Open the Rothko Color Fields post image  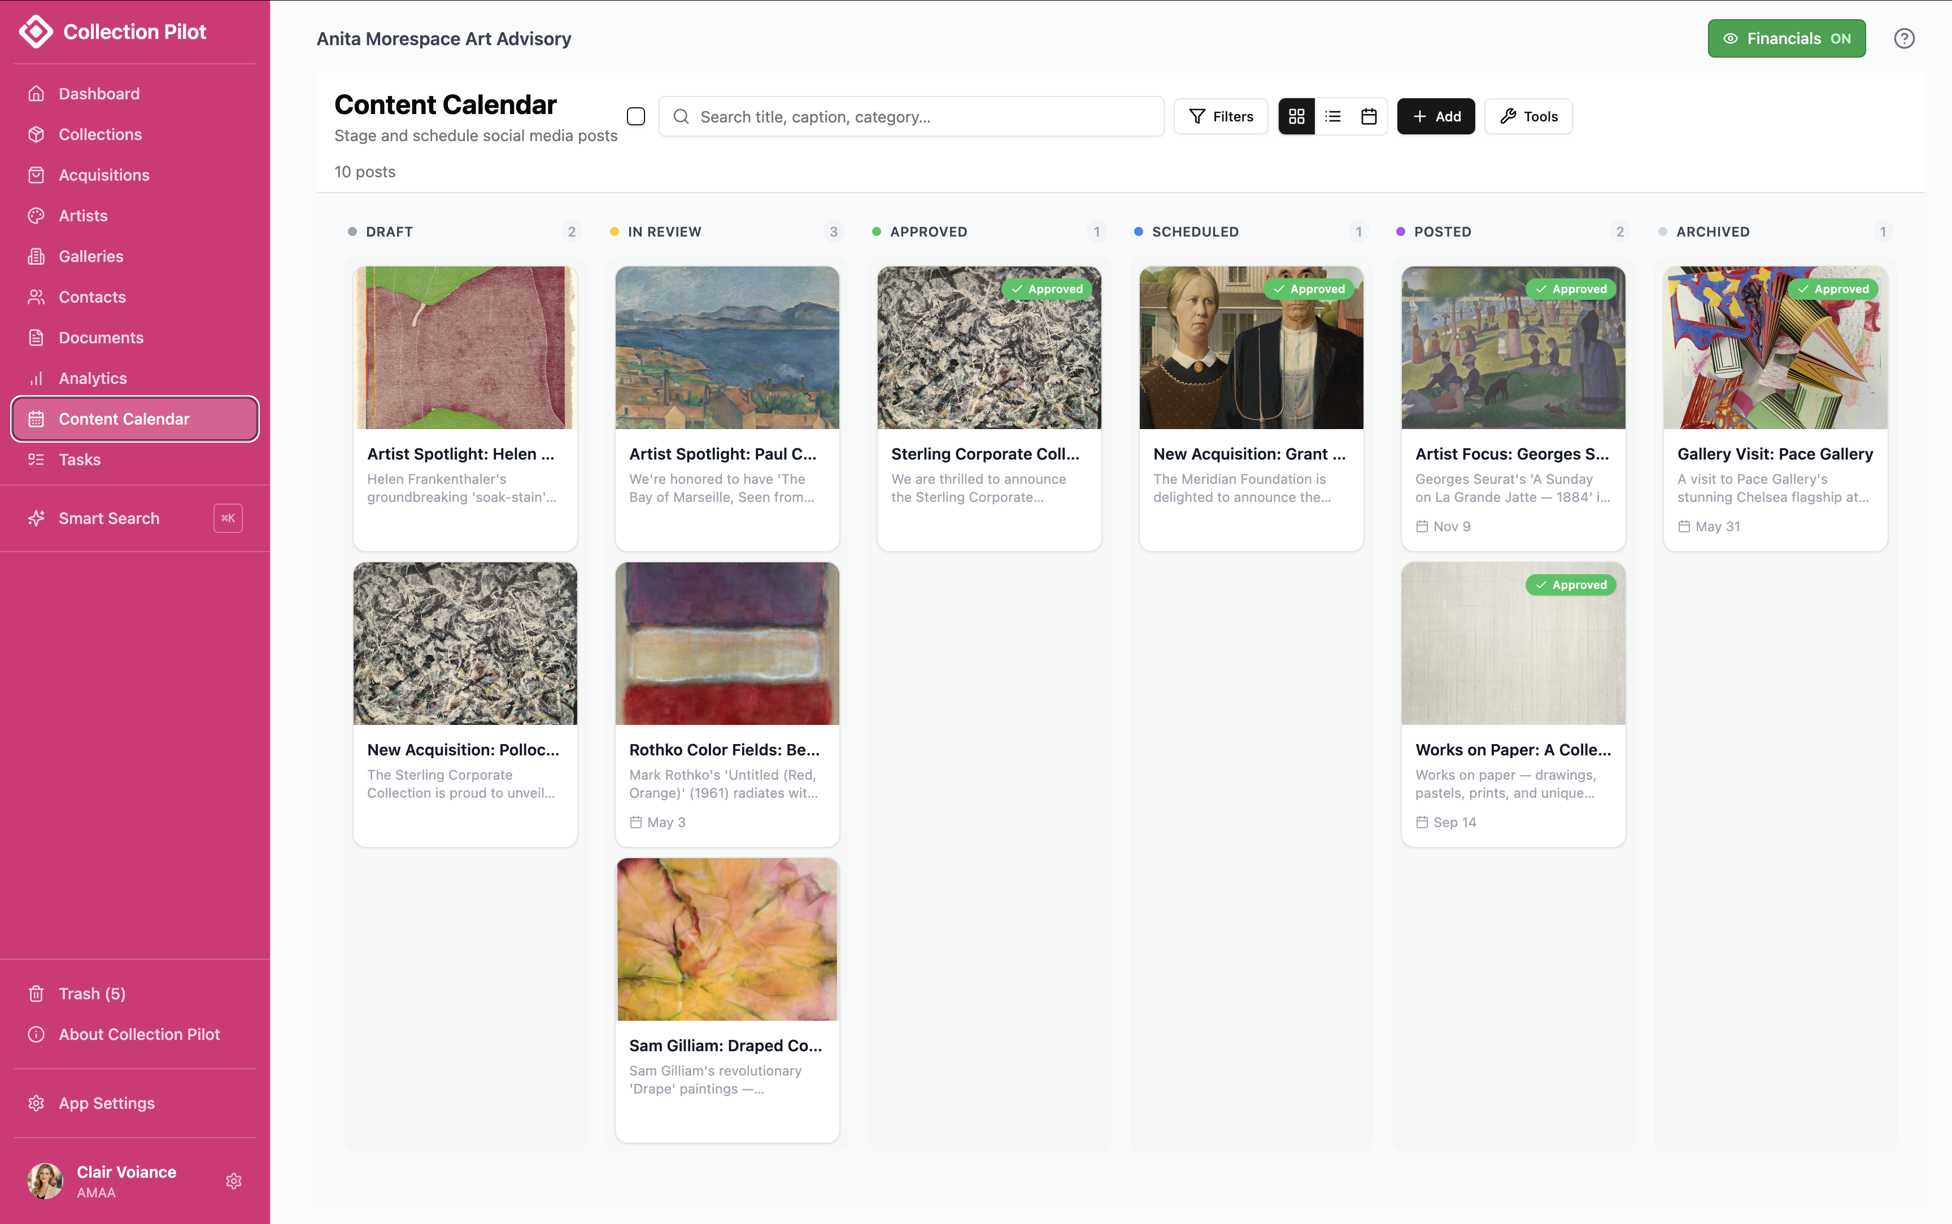coord(727,644)
